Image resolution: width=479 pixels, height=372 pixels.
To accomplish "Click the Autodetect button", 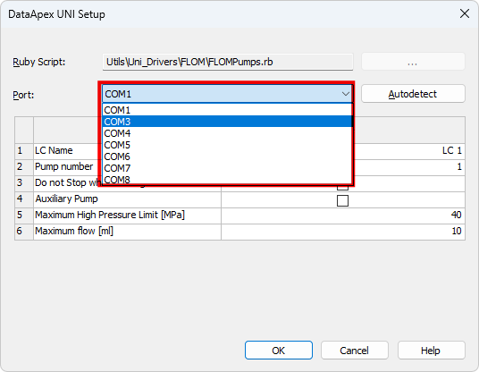I will point(413,94).
